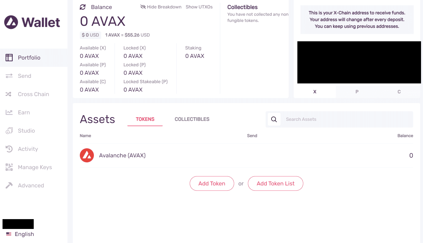This screenshot has width=423, height=243.
Task: Click the balance refresh icon
Action: coord(83,7)
